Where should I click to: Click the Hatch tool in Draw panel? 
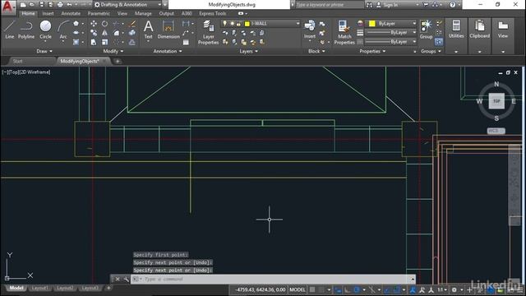tap(76, 42)
